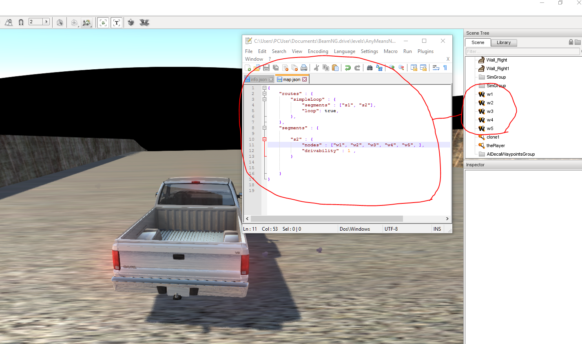Select the map.json tab

click(292, 79)
